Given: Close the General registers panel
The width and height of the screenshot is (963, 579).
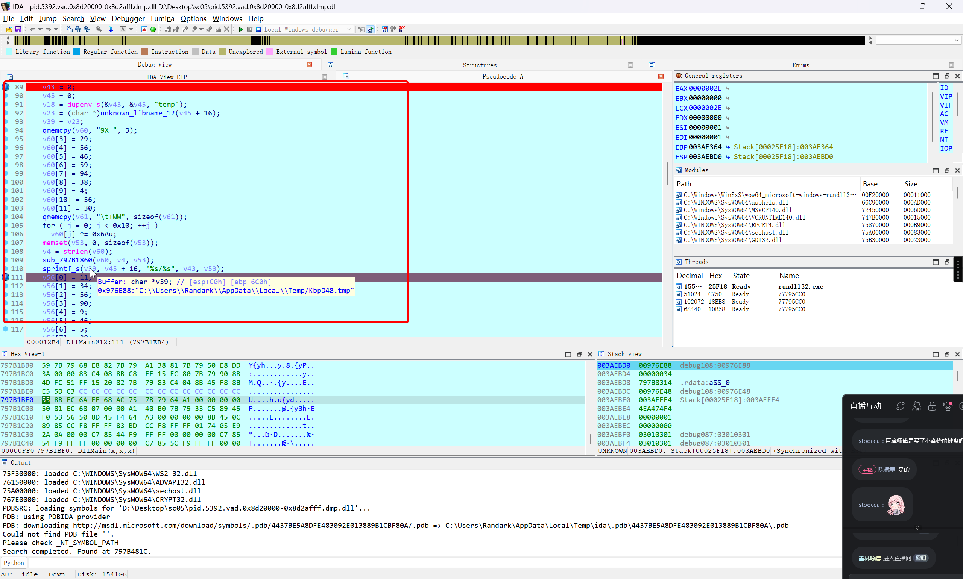Looking at the screenshot, I should point(957,76).
